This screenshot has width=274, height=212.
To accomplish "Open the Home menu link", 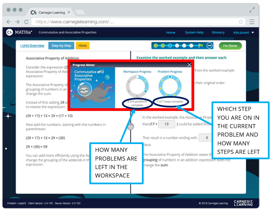I will tap(170, 32).
